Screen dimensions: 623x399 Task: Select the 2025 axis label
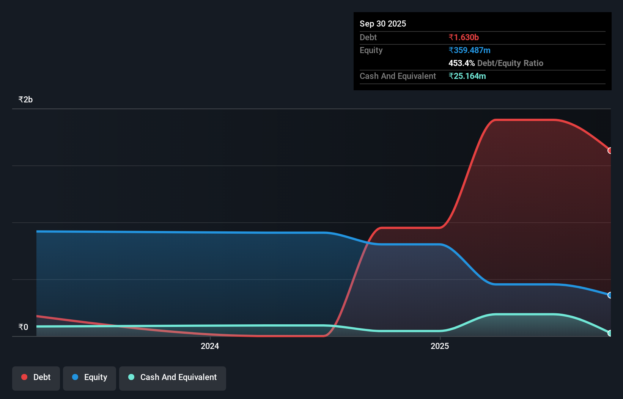point(440,346)
